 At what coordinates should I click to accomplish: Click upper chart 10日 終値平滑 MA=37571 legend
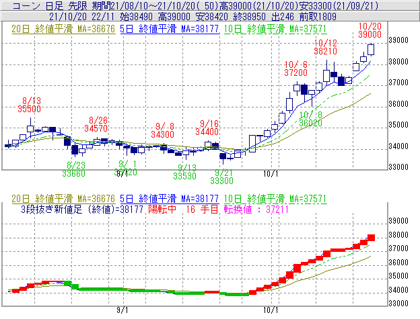pos(275,29)
